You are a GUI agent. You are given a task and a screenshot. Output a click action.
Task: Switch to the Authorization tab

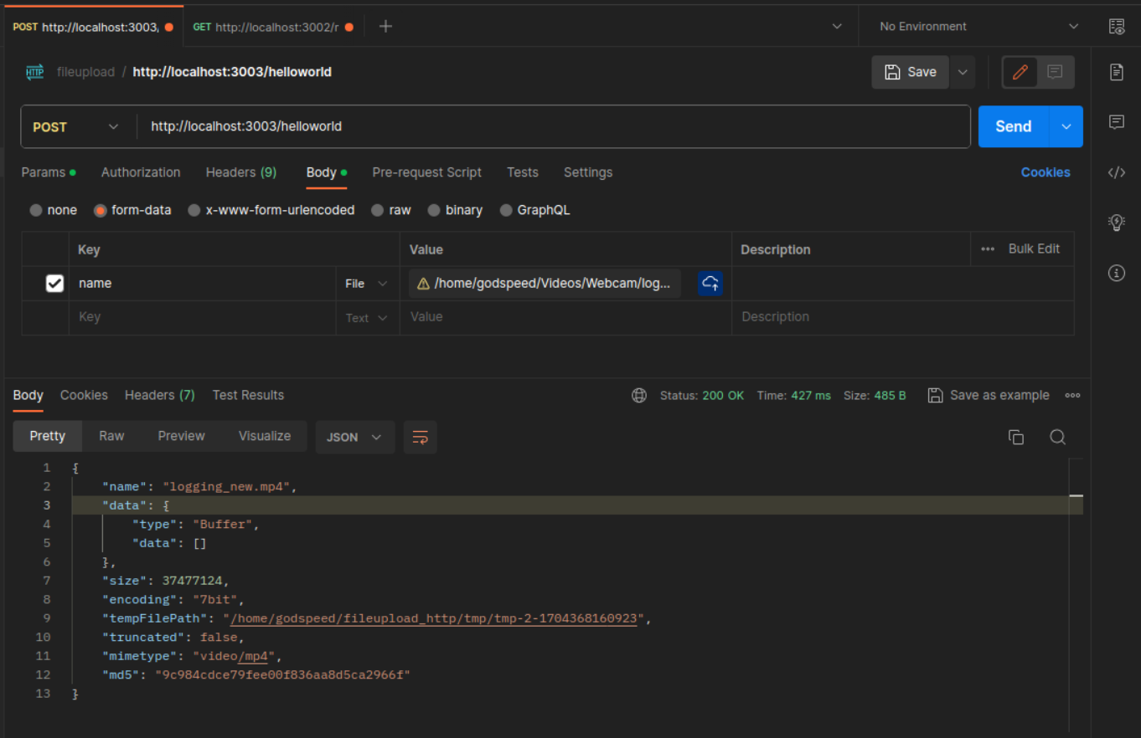point(141,172)
